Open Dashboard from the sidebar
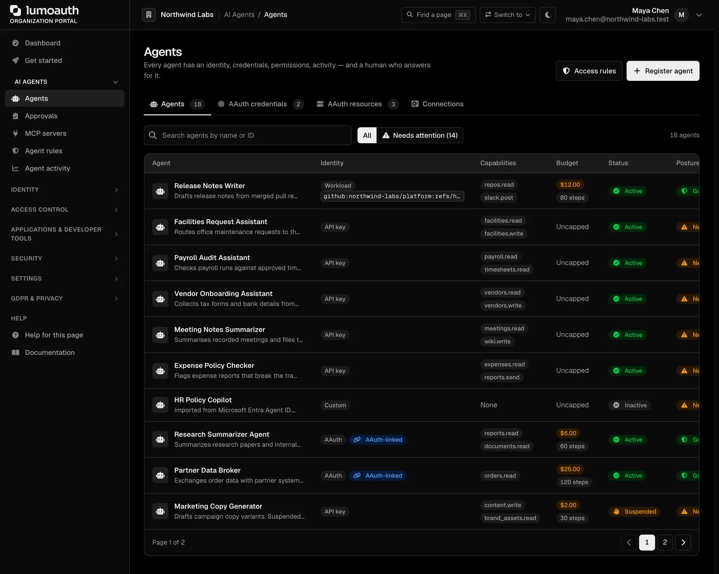The height and width of the screenshot is (574, 719). point(65,43)
